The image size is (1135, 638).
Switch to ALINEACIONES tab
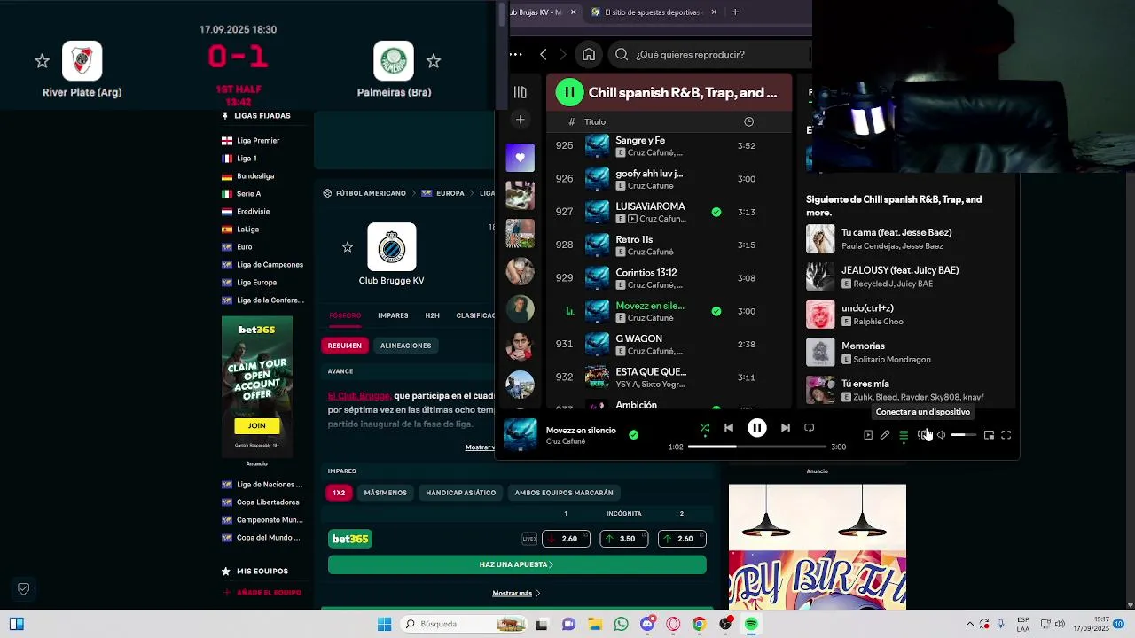405,346
